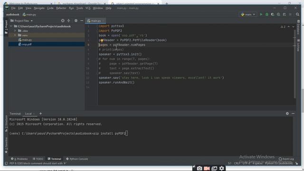The height and width of the screenshot is (171, 304).
Task: Click the screenshot camera icon in recorder bar
Action: pos(199,168)
